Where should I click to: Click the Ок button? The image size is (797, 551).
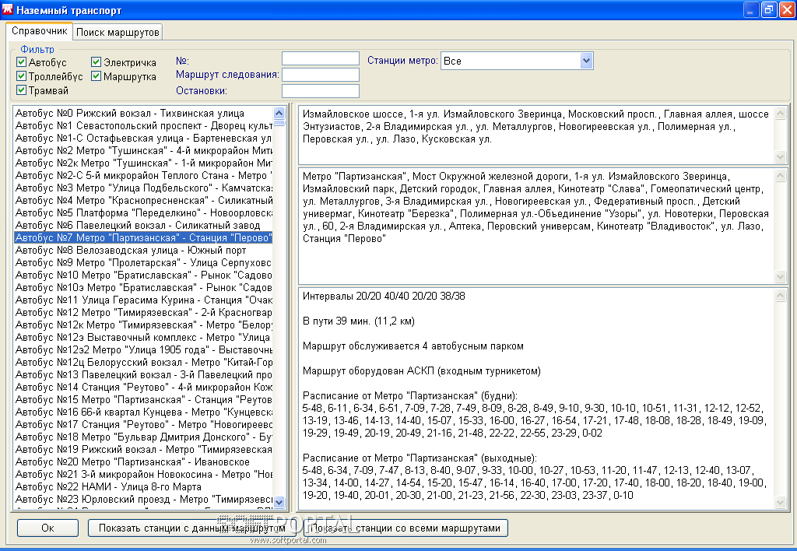pos(47,528)
